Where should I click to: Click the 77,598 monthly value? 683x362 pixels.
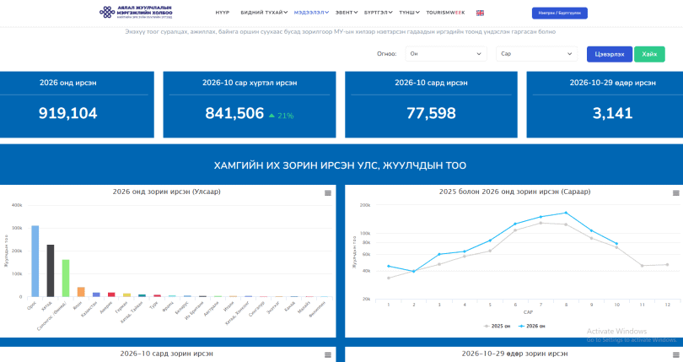[431, 113]
